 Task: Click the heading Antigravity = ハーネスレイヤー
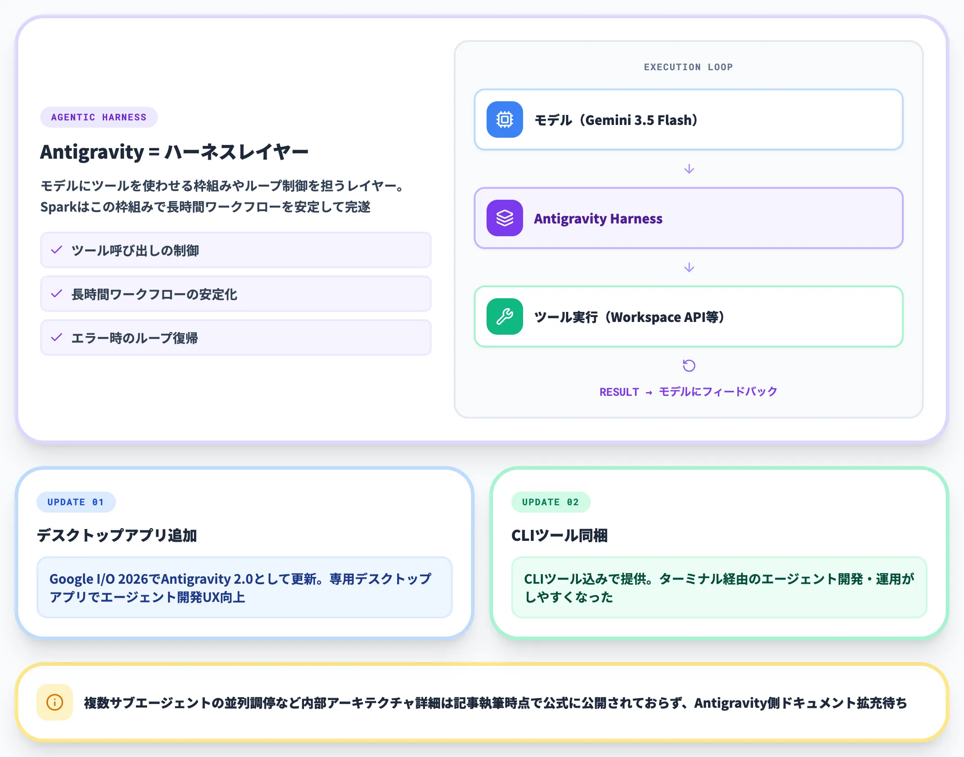pyautogui.click(x=174, y=152)
